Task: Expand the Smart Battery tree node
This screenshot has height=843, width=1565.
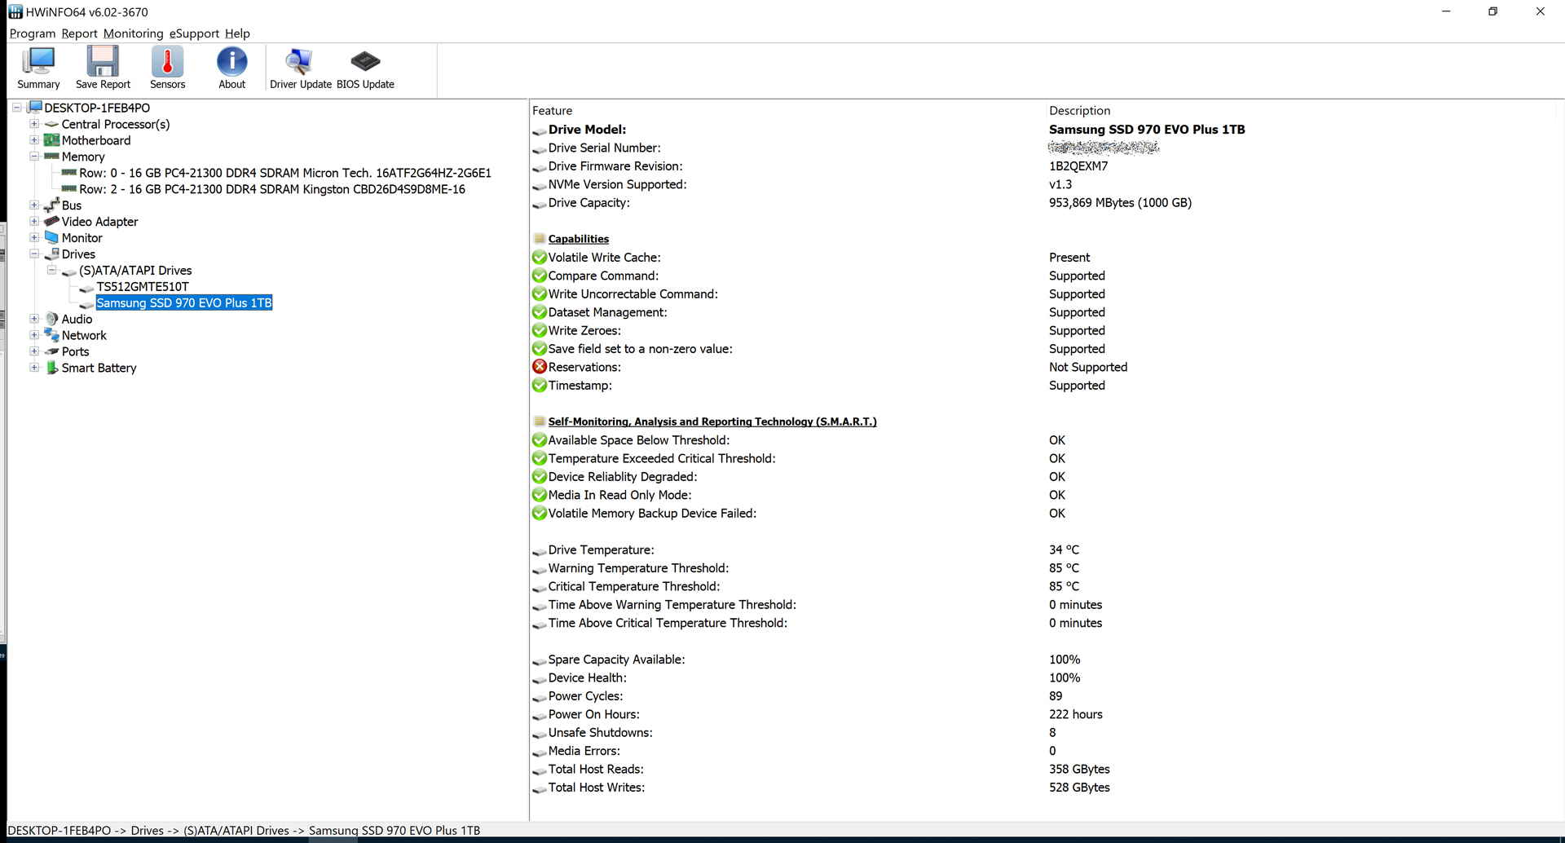Action: pyautogui.click(x=34, y=368)
